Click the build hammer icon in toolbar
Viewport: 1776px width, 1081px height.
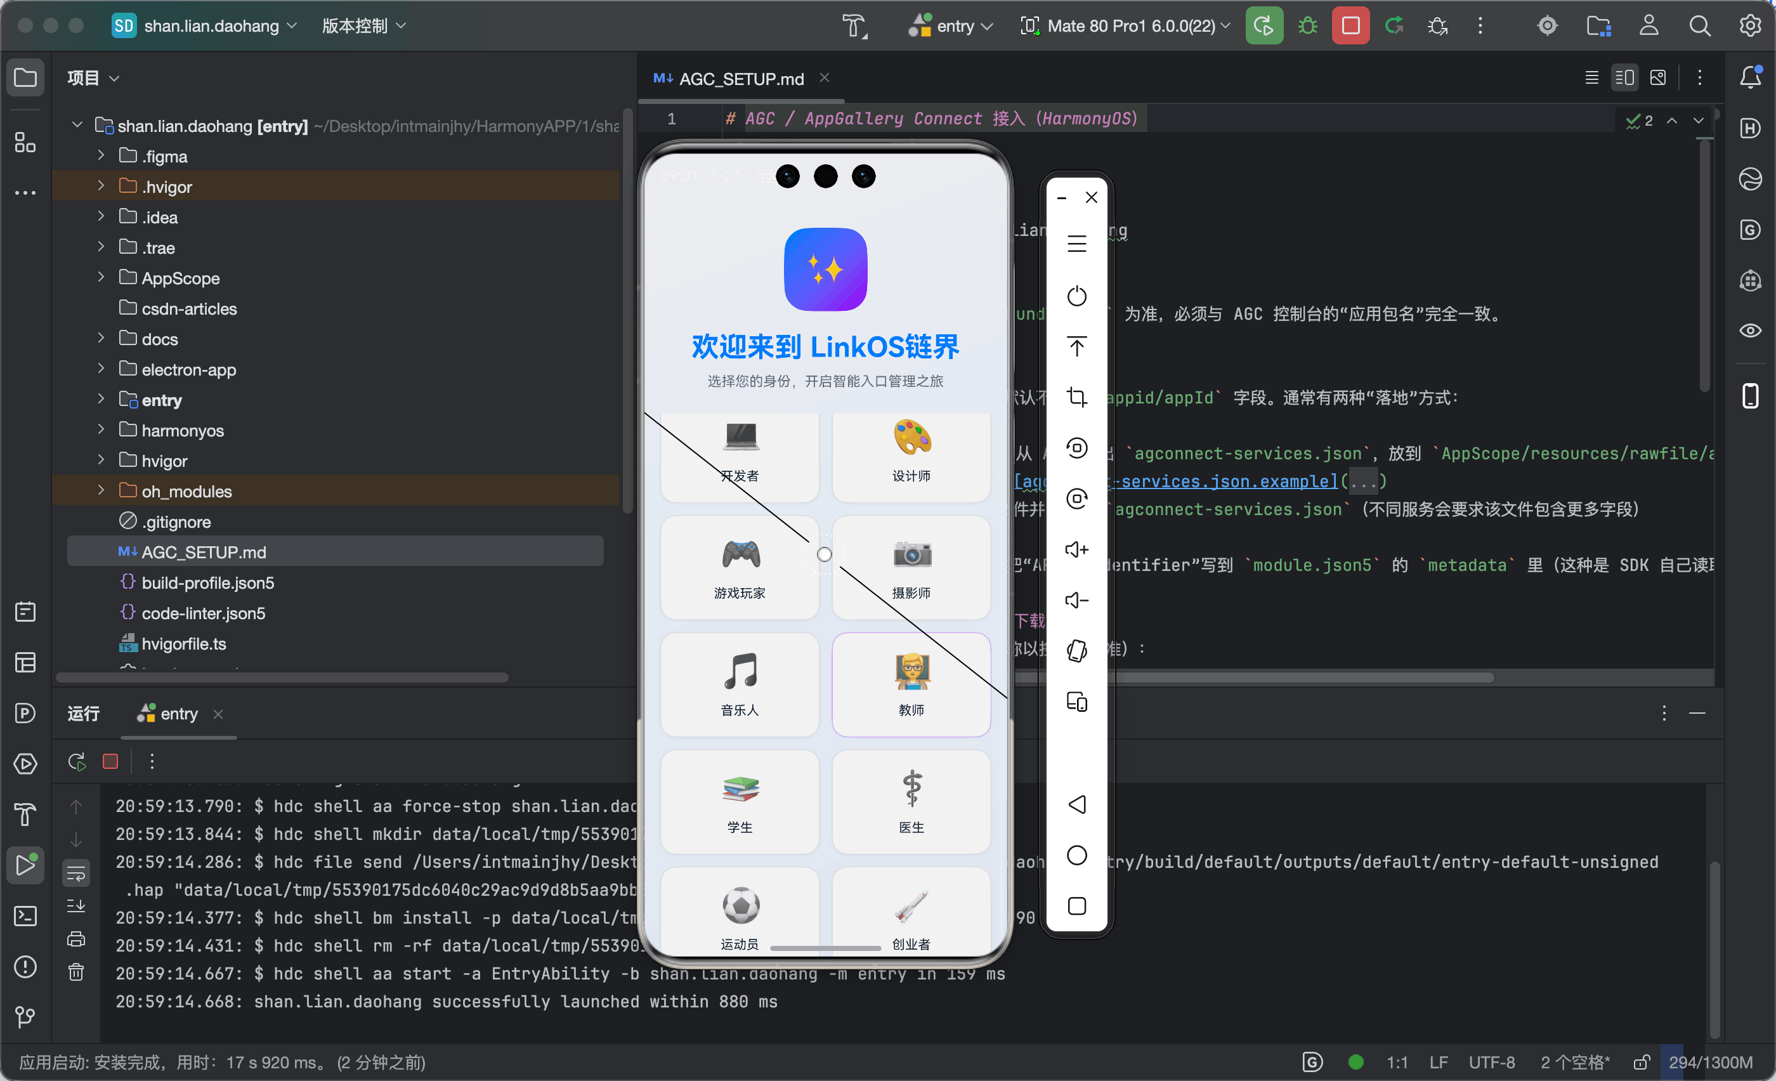coord(855,26)
